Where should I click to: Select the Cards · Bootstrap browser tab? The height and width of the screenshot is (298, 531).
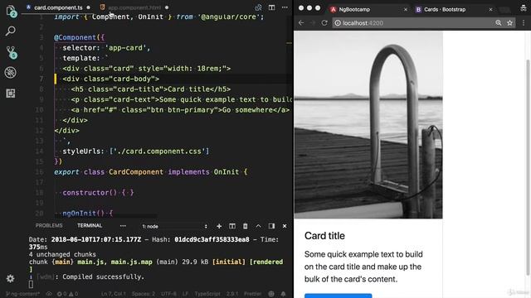[454, 9]
